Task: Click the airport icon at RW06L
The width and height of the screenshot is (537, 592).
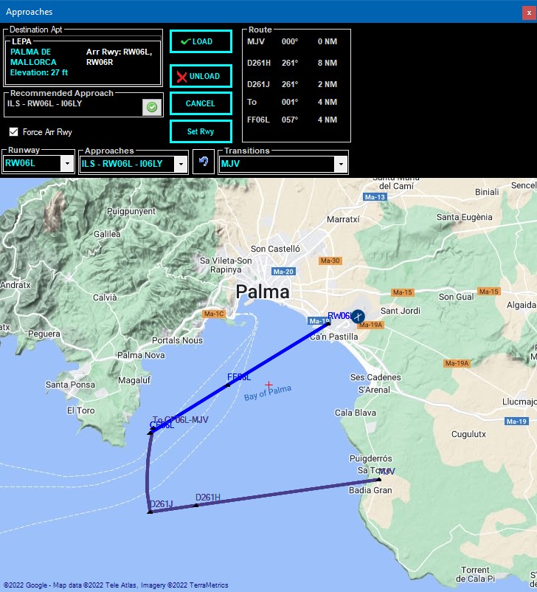Action: point(358,316)
